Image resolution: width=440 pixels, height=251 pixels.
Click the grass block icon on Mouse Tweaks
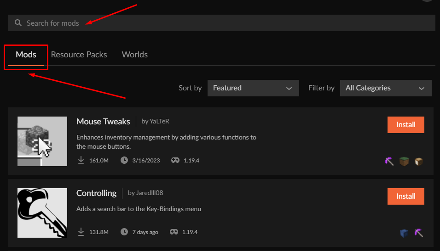[404, 161]
